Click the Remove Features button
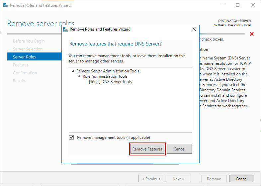Screen dimensions: 261x186 (147, 149)
